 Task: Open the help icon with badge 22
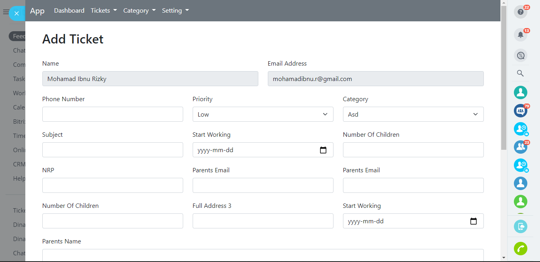point(520,12)
